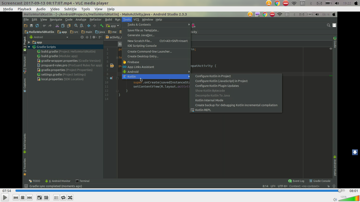Open the VLC Audio menu
Viewport: 360px width, 202px height.
pyautogui.click(x=41, y=9)
